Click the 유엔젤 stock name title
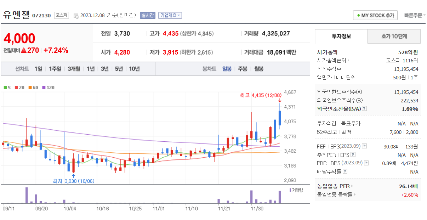 click(x=16, y=15)
